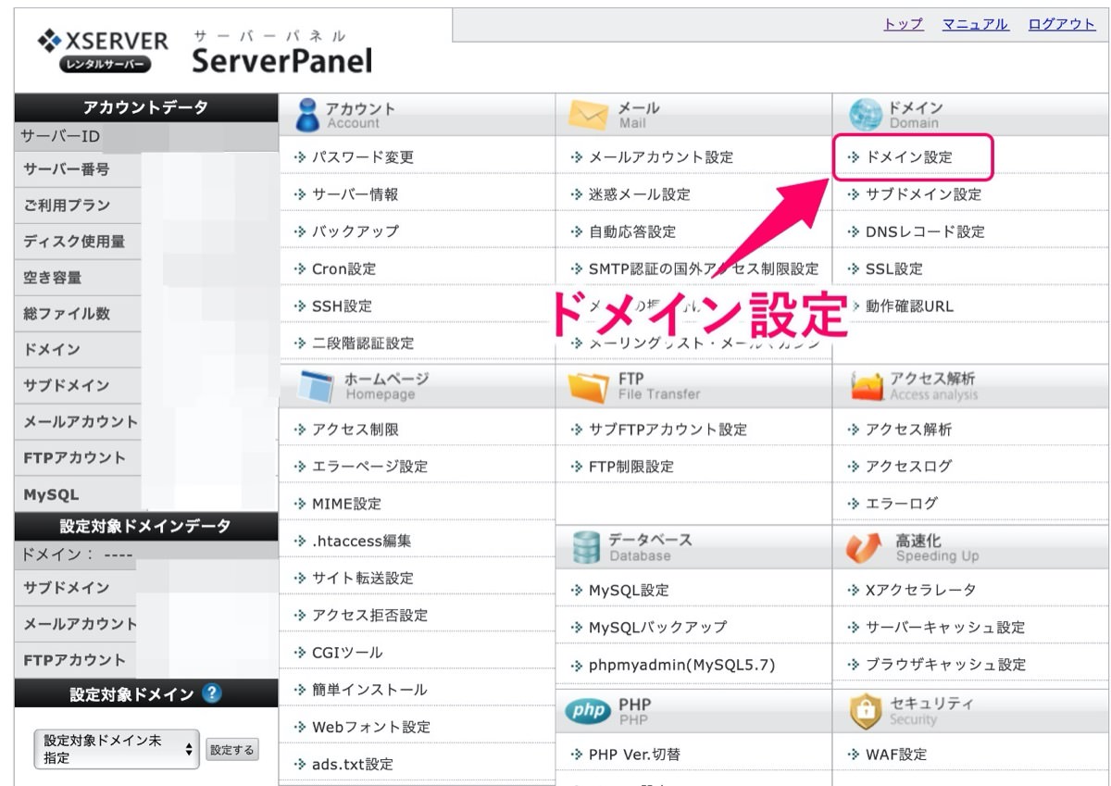Open the マニュアル link
Screen dimensions: 1111x786
[x=975, y=24]
